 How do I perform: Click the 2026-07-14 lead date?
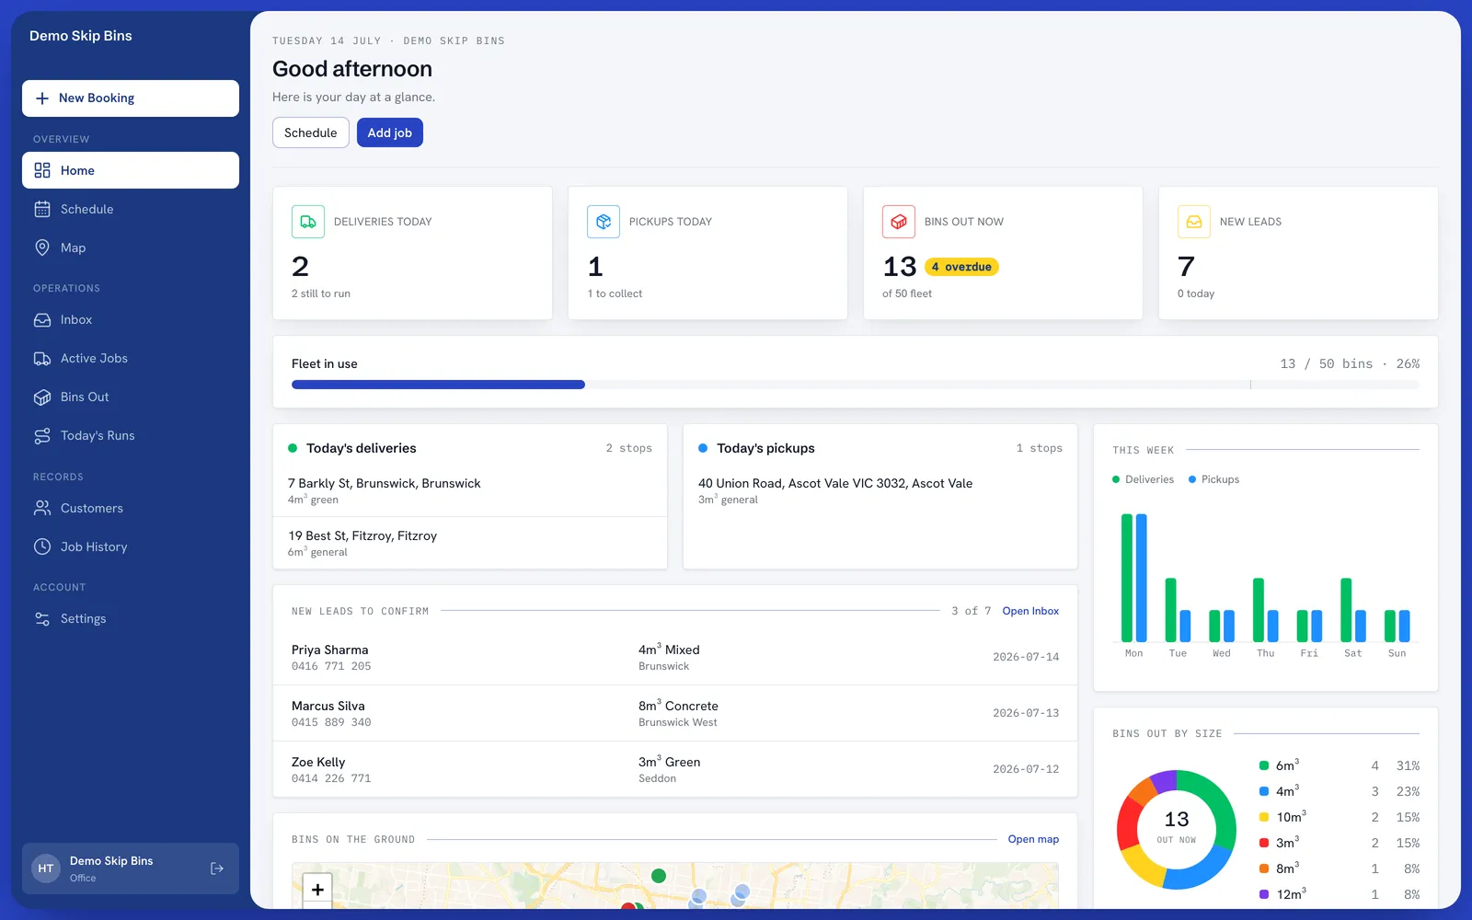(1026, 657)
